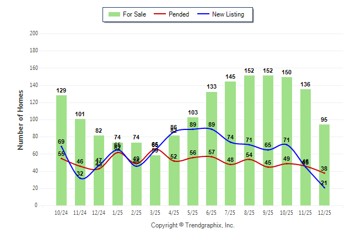
Task: Toggle the Pended series legend label
Action: coord(178,14)
